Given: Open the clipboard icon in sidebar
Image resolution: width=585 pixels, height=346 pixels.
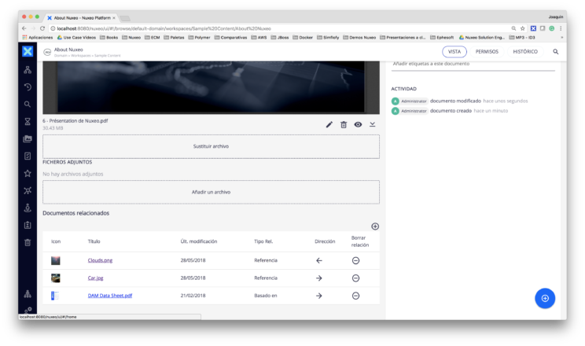Looking at the screenshot, I should (x=28, y=225).
